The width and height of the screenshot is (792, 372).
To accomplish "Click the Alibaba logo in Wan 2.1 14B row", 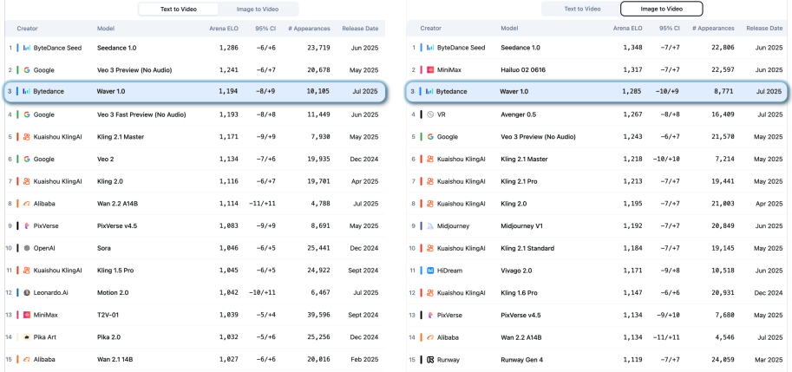I will [27, 359].
